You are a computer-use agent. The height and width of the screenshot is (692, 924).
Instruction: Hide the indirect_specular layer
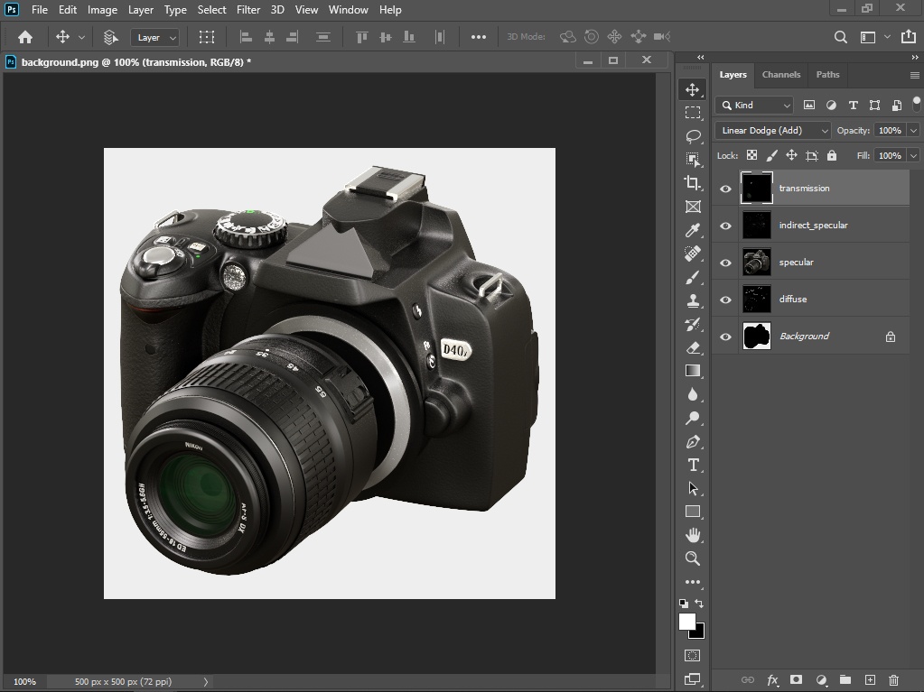725,226
